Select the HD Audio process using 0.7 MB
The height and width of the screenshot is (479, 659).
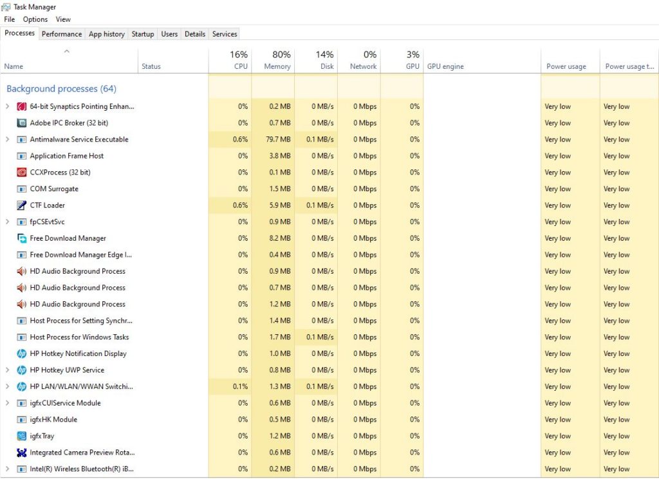point(329,288)
